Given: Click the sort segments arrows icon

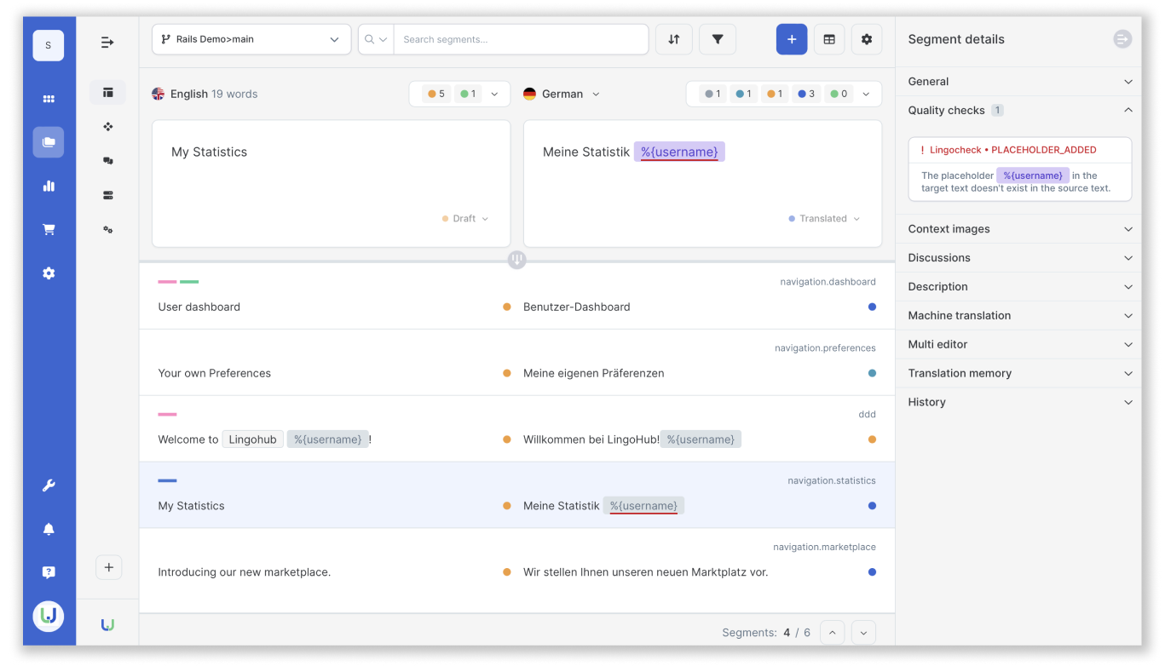Looking at the screenshot, I should 674,39.
